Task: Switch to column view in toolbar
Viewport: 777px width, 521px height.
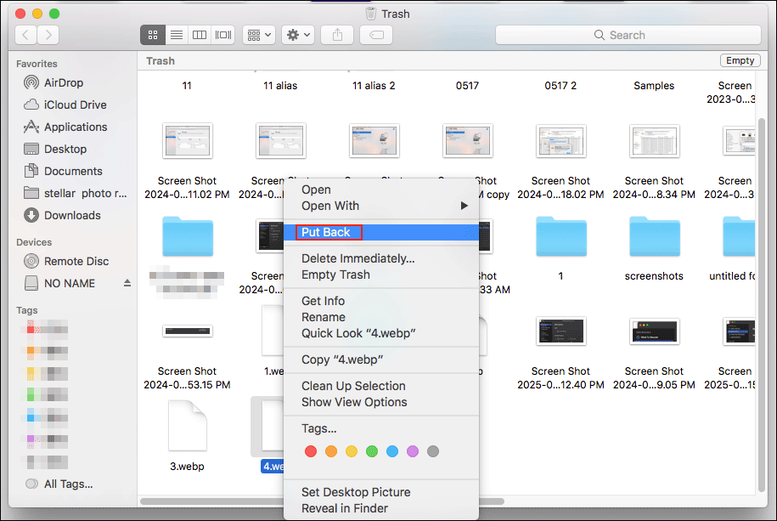Action: click(x=200, y=35)
